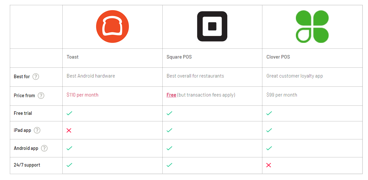Image resolution: width=368 pixels, height=180 pixels.
Task: Open the help icon beside Android app
Action: click(44, 148)
